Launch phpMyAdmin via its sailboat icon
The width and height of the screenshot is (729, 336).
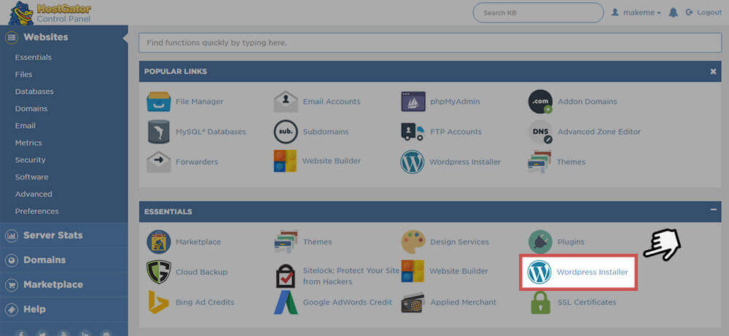tap(413, 102)
